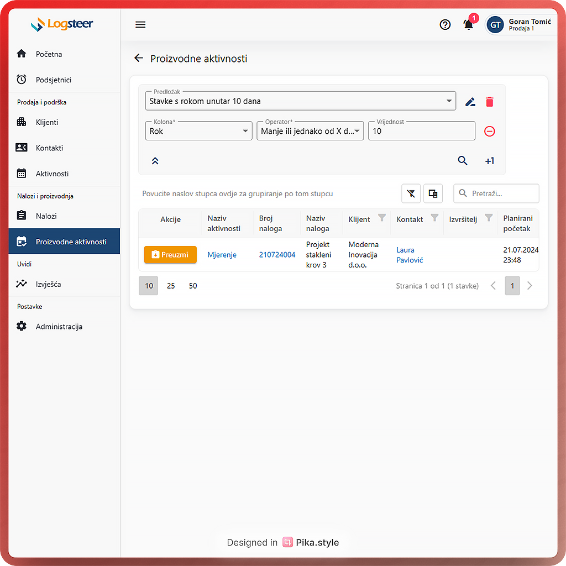Open the notifications bell
Viewport: 566px width, 566px height.
click(468, 24)
